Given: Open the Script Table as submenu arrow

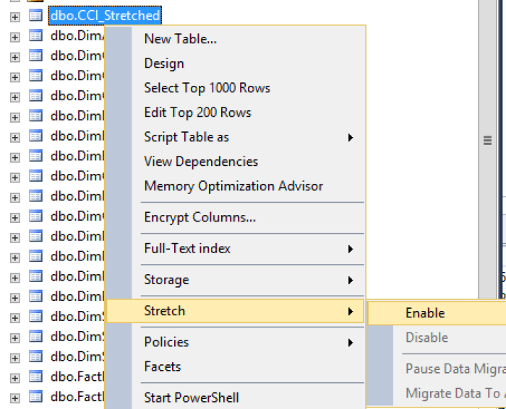Looking at the screenshot, I should point(351,137).
